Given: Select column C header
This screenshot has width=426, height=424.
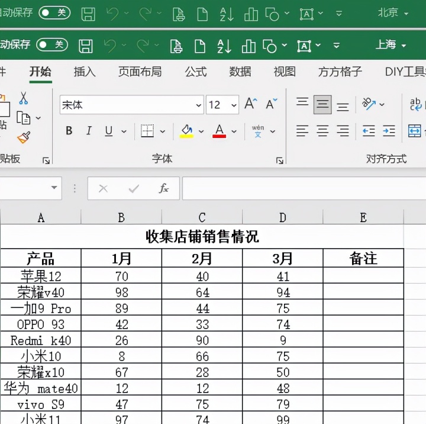Looking at the screenshot, I should pyautogui.click(x=202, y=217).
